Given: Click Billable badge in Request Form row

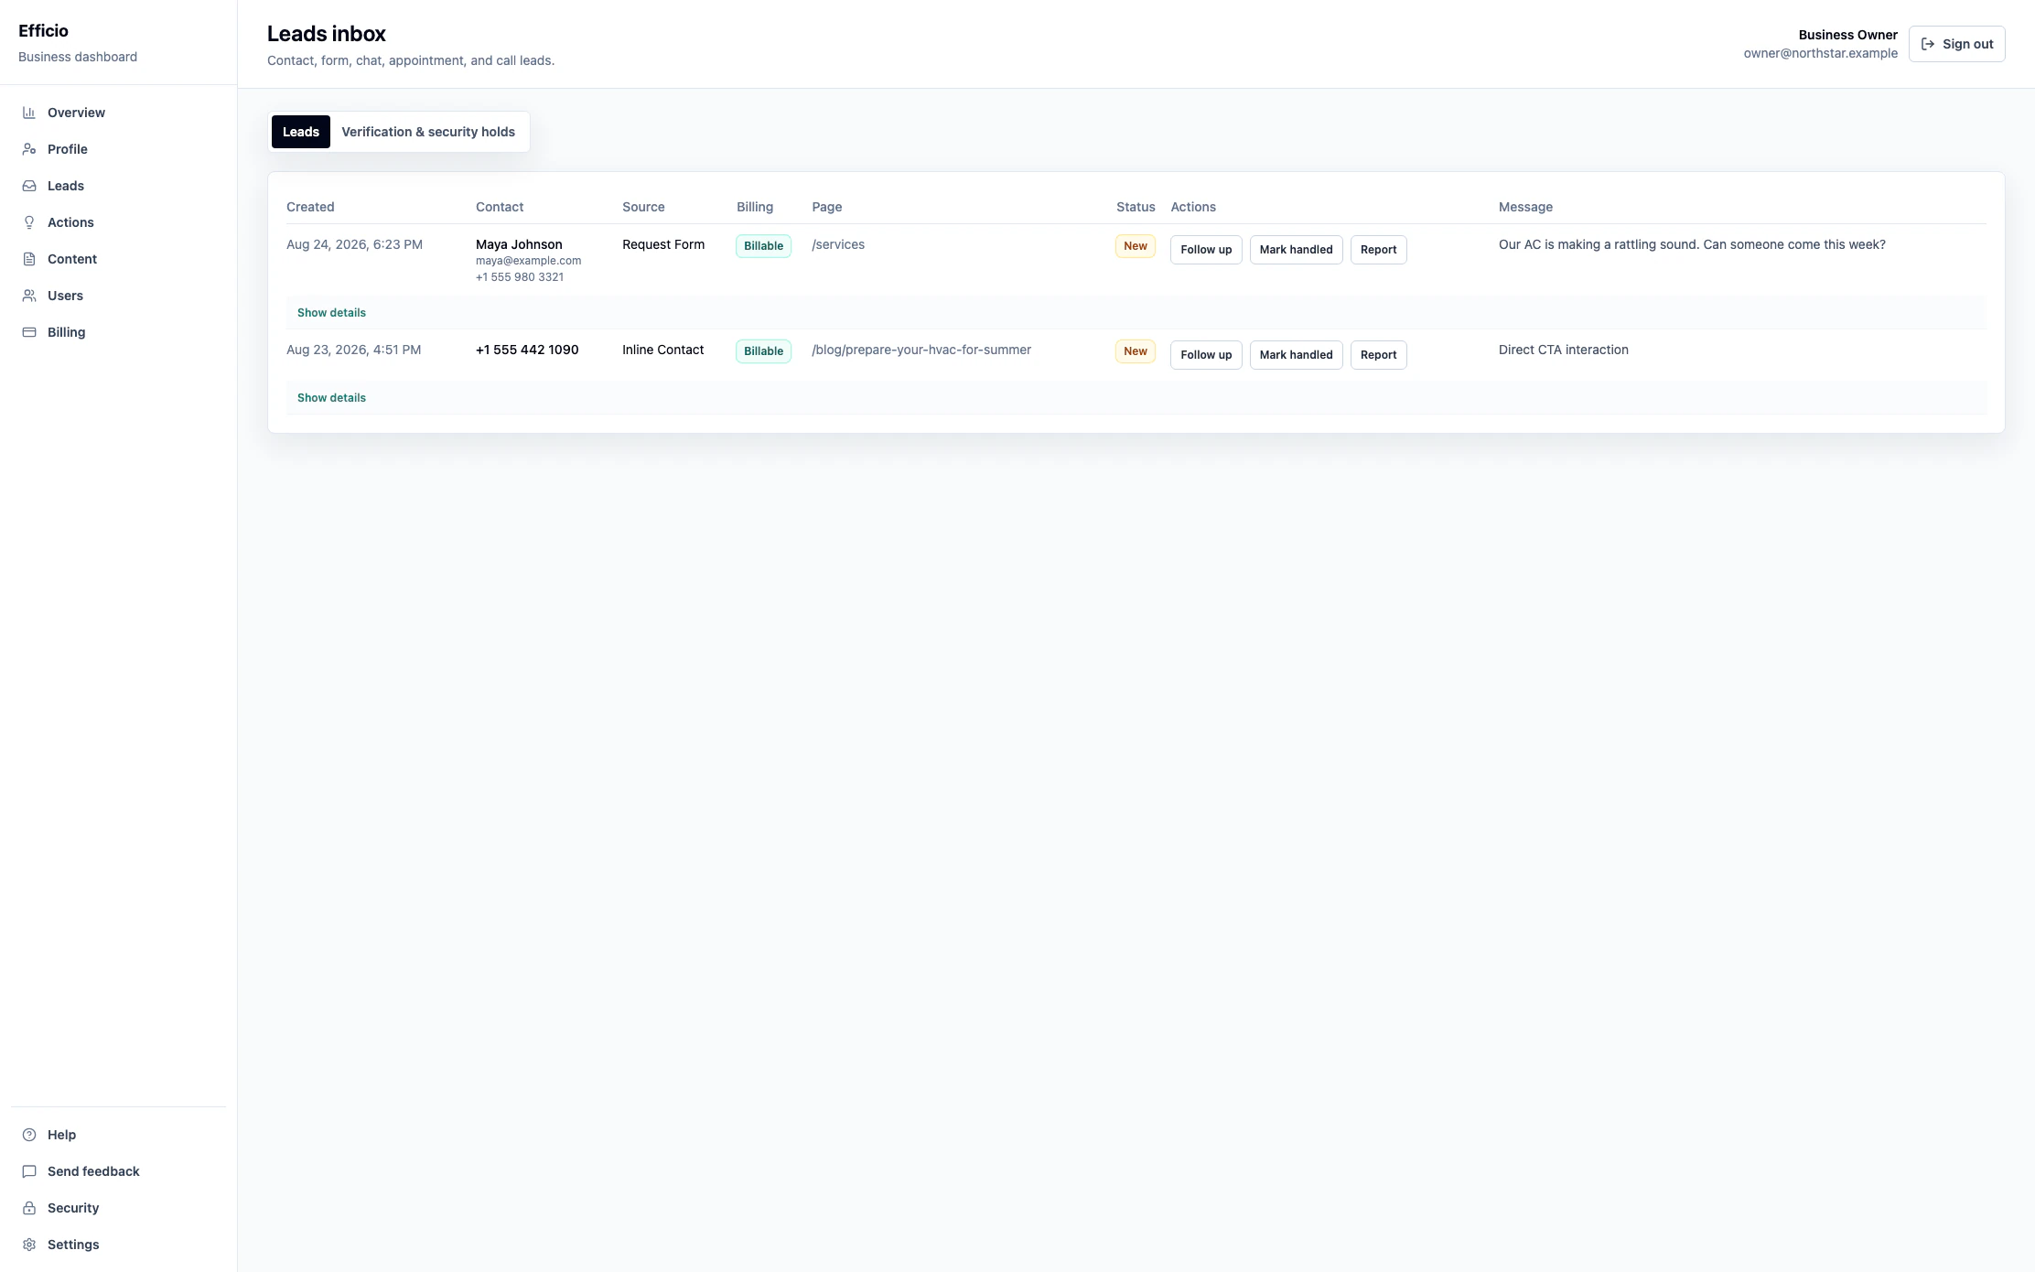Looking at the screenshot, I should tap(763, 246).
